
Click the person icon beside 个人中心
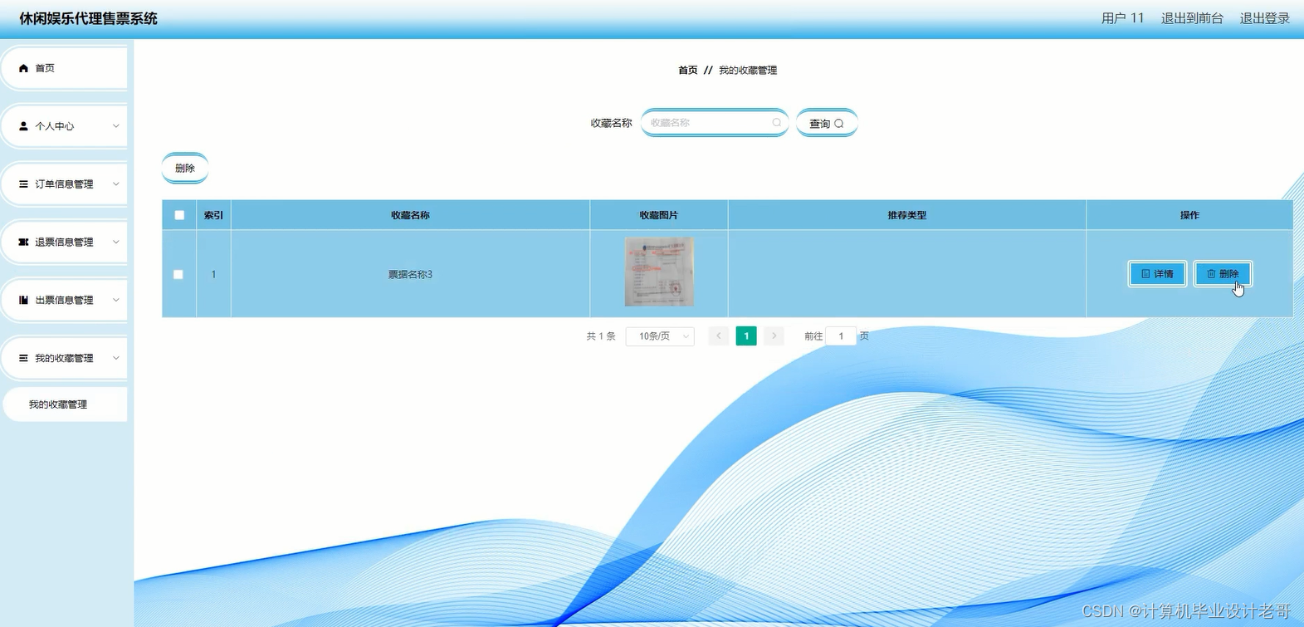(23, 126)
